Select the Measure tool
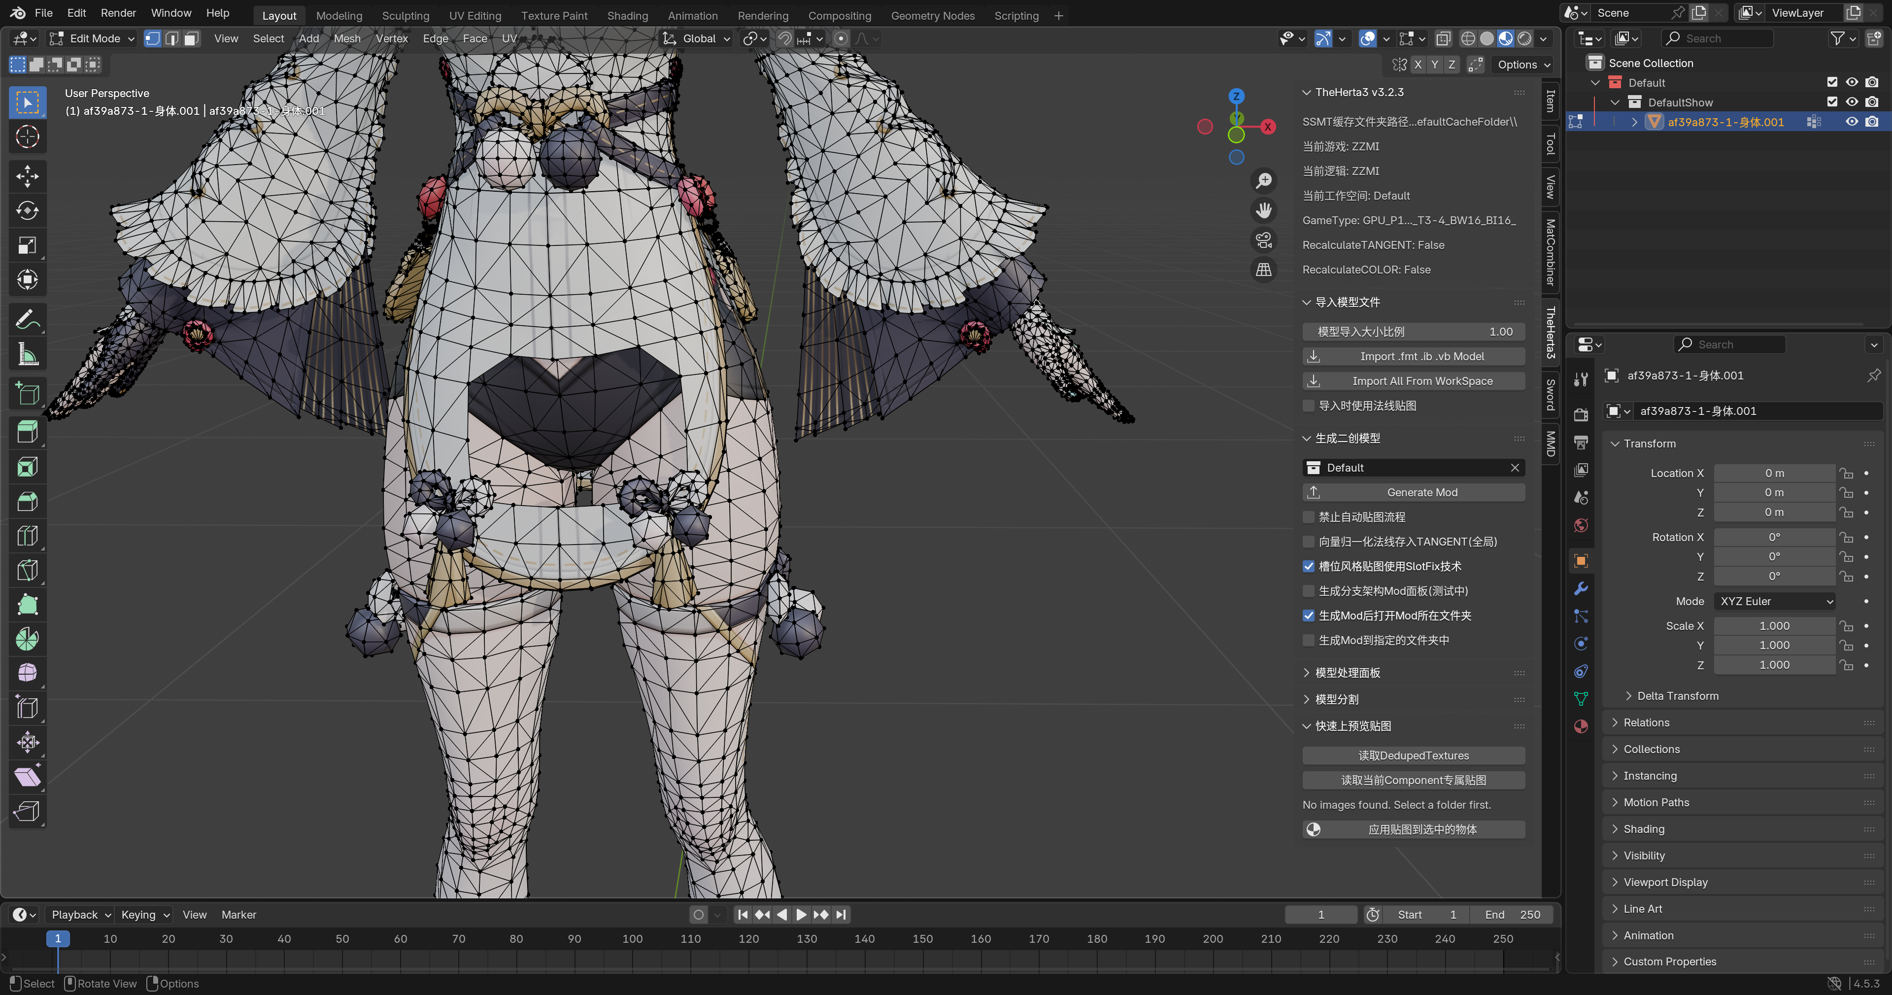This screenshot has height=995, width=1892. [27, 355]
